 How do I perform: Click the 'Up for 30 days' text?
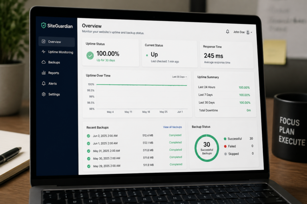[x=106, y=60]
